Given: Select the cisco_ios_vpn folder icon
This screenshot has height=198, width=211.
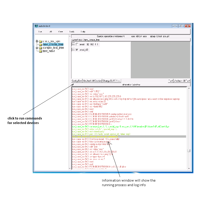Looking at the screenshot, I should pyautogui.click(x=40, y=41).
